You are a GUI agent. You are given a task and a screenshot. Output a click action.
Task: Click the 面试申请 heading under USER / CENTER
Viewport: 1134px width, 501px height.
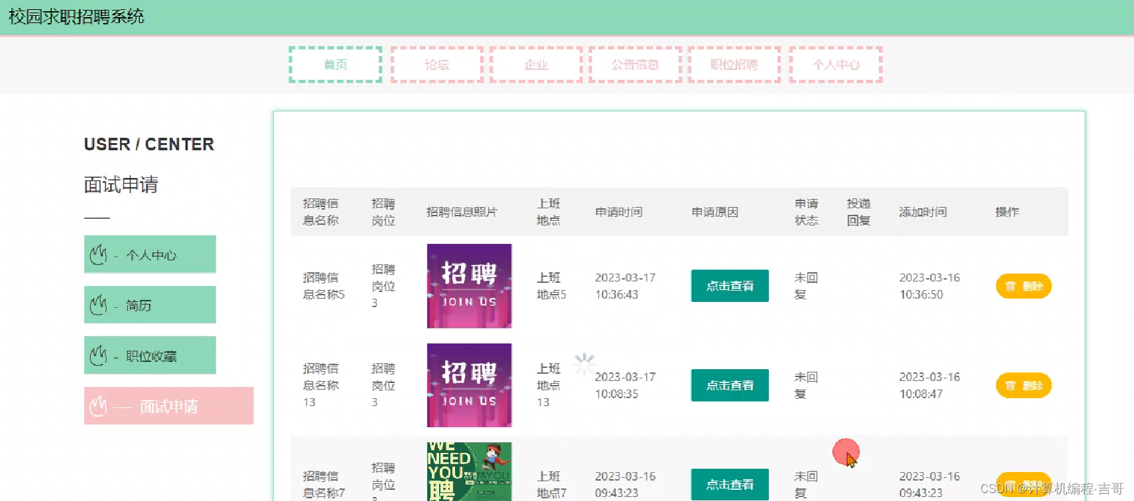pos(121,185)
